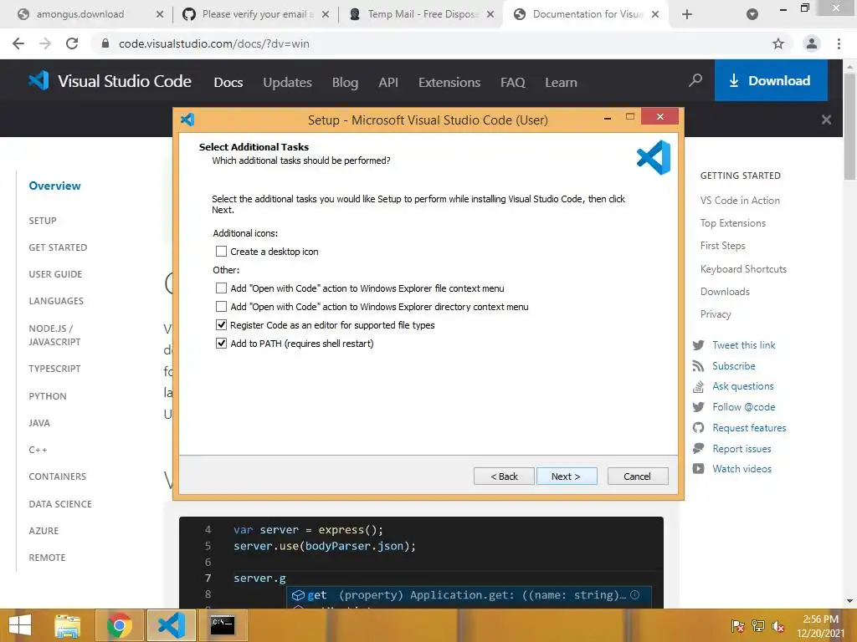This screenshot has height=642, width=857.
Task: Expand the SETUP docs section
Action: 43,221
